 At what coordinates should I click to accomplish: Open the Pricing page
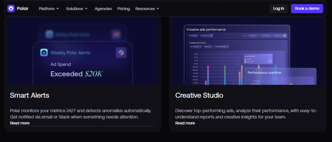[124, 9]
